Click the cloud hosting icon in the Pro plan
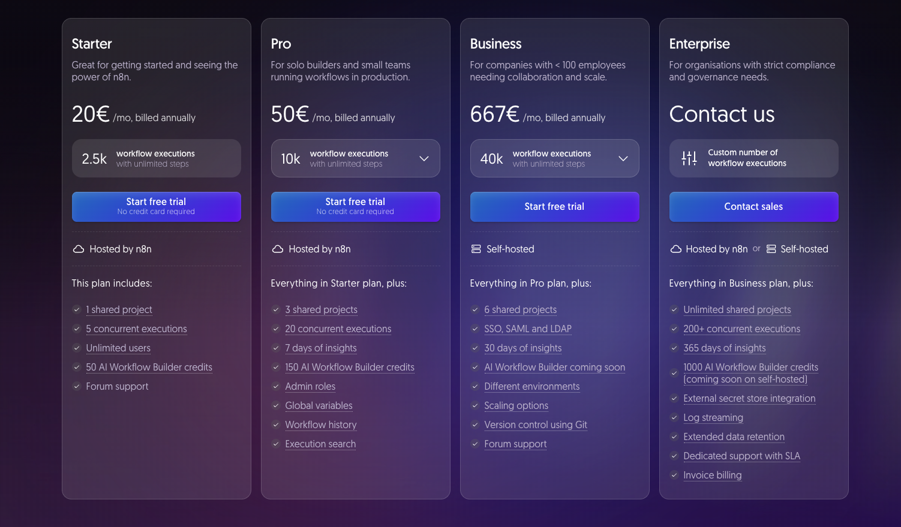The image size is (901, 527). [278, 249]
